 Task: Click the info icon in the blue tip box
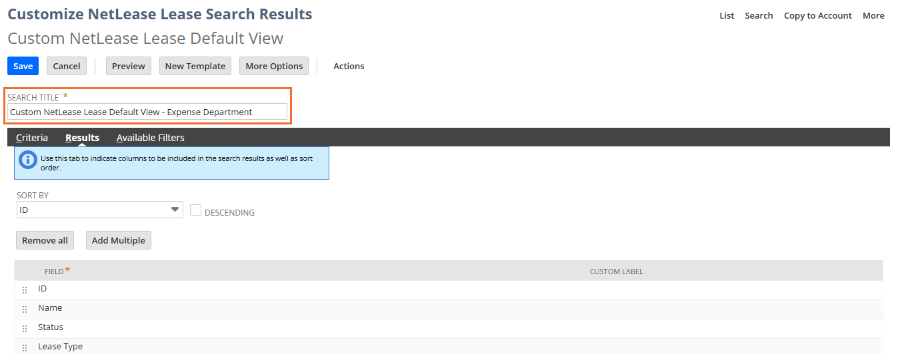[27, 160]
